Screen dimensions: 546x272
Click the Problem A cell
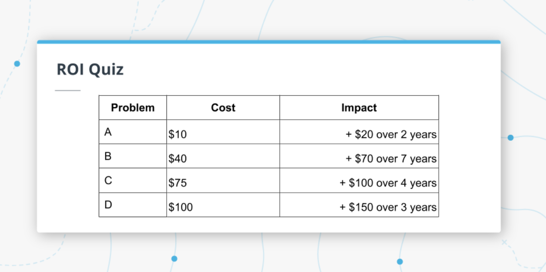pyautogui.click(x=133, y=132)
